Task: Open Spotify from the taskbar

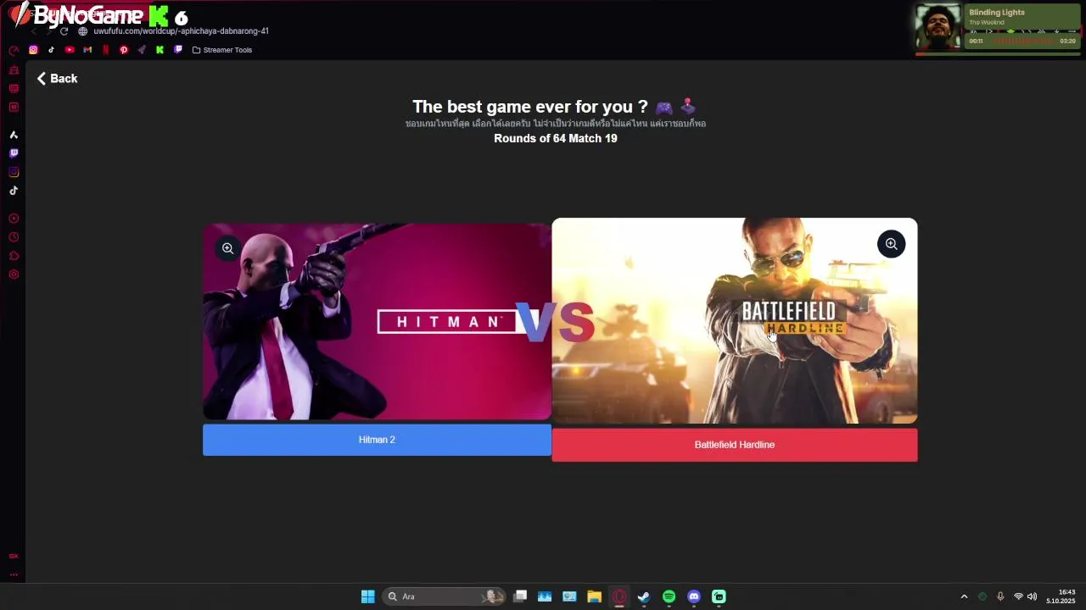Action: [x=669, y=596]
